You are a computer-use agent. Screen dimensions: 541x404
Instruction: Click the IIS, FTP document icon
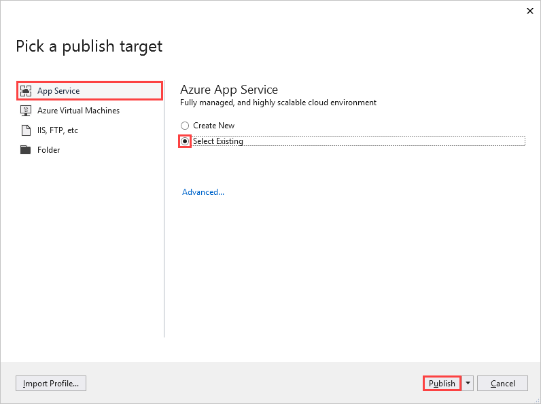[26, 130]
